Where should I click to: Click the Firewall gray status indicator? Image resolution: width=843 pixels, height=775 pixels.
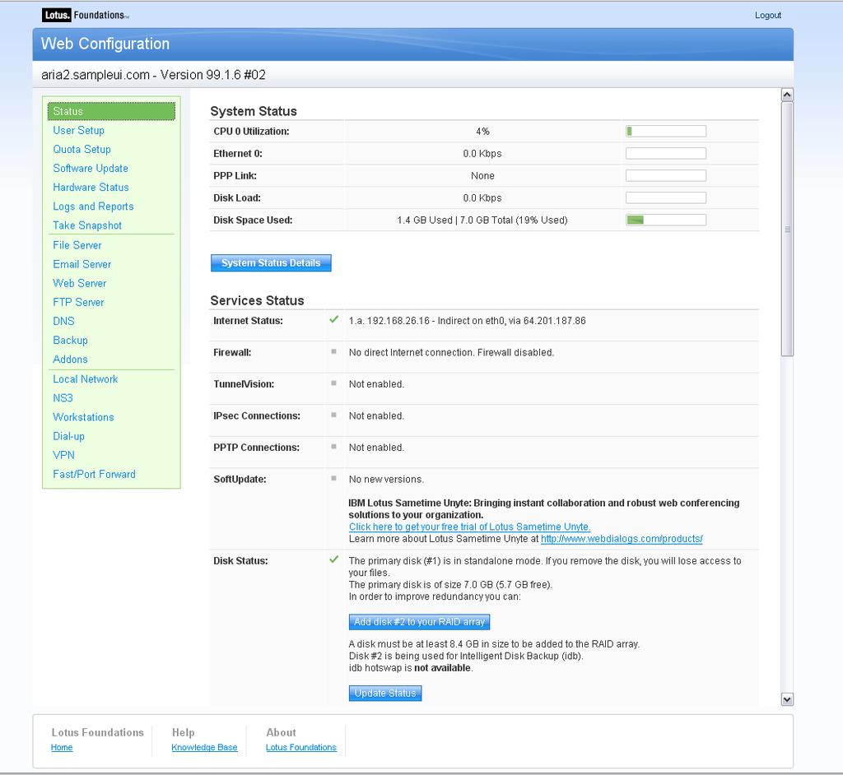(334, 351)
